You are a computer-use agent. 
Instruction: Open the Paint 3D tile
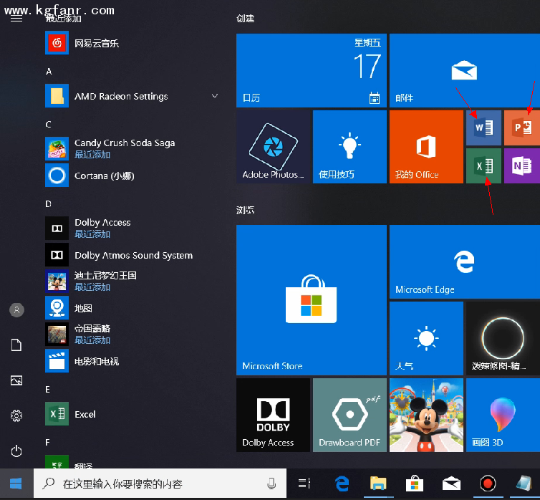tap(503, 415)
